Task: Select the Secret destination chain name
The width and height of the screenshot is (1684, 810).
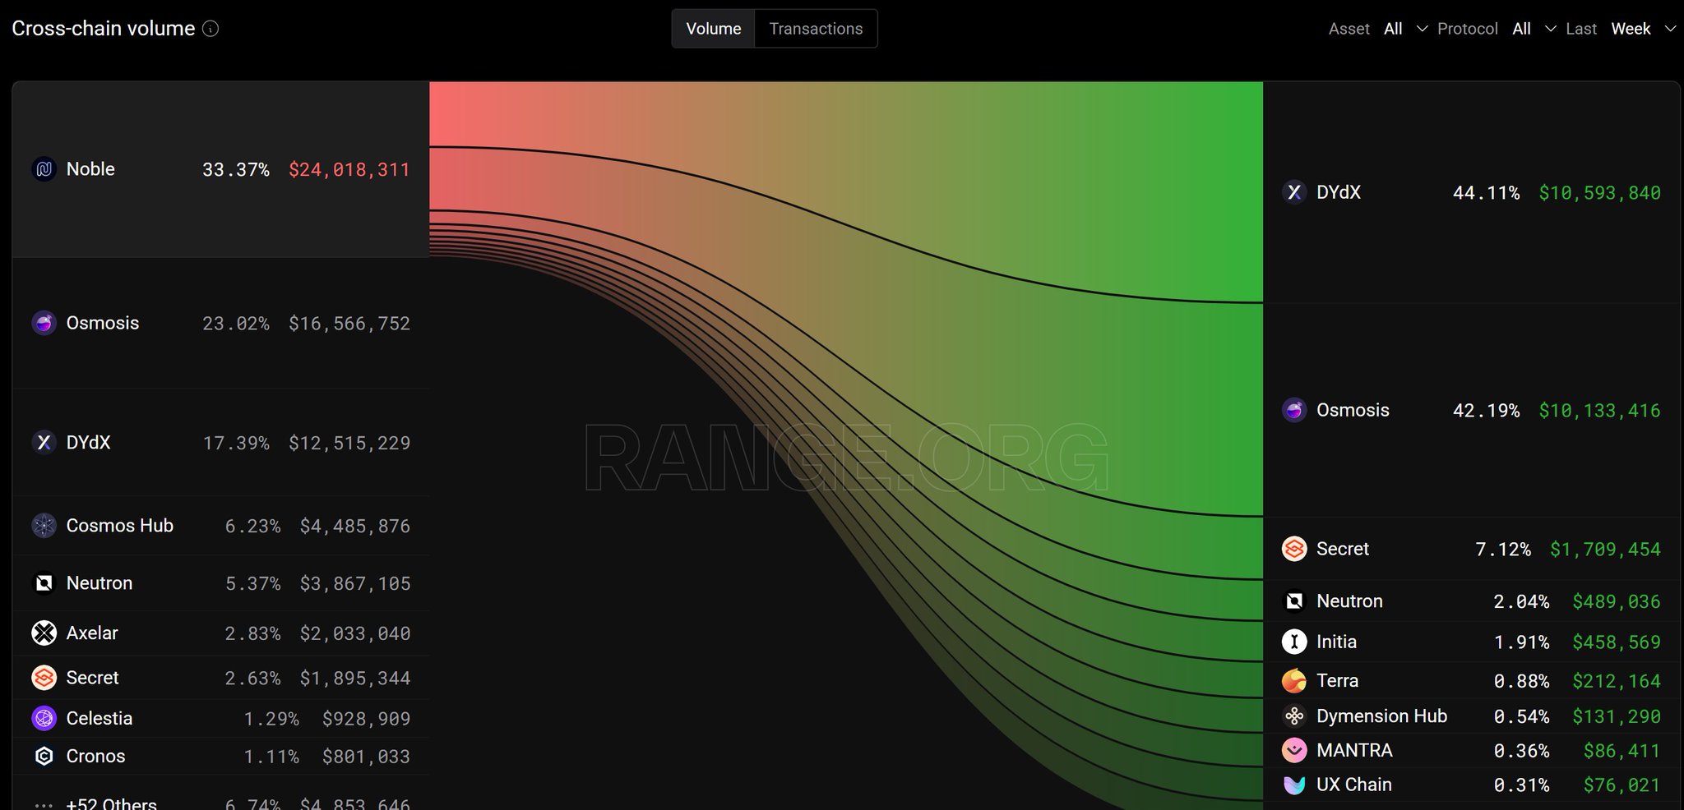Action: point(1343,549)
